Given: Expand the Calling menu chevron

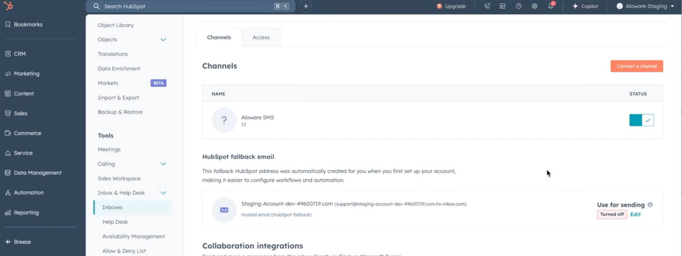Looking at the screenshot, I should (163, 164).
